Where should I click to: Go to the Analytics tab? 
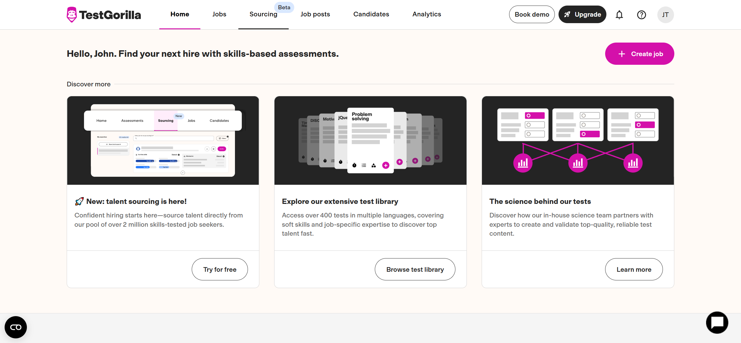427,14
